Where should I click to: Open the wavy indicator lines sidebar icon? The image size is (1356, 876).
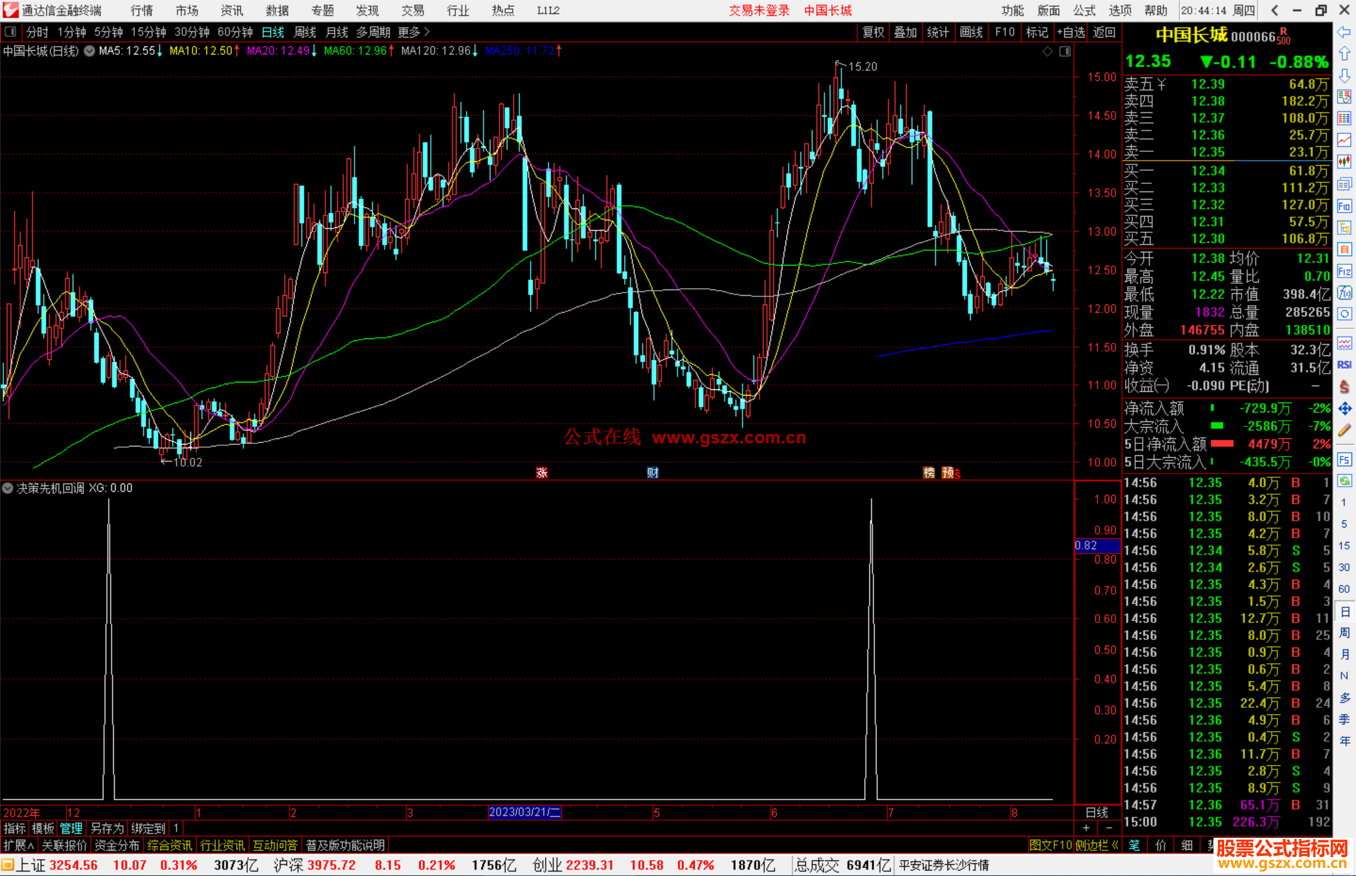1344,343
